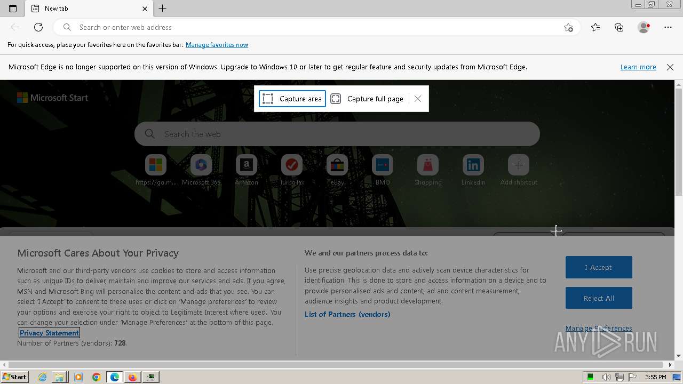
Task: Click the Action Center flag tray icon
Action: [x=632, y=377]
